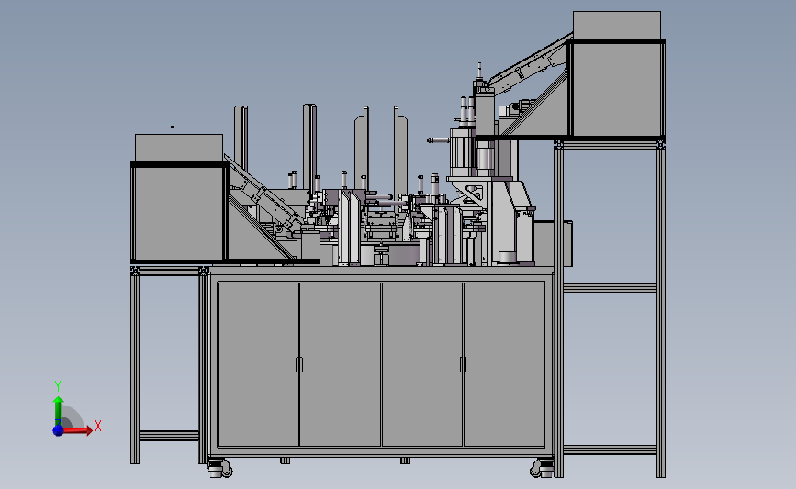Select the right cabinet door handle

[x=463, y=364]
